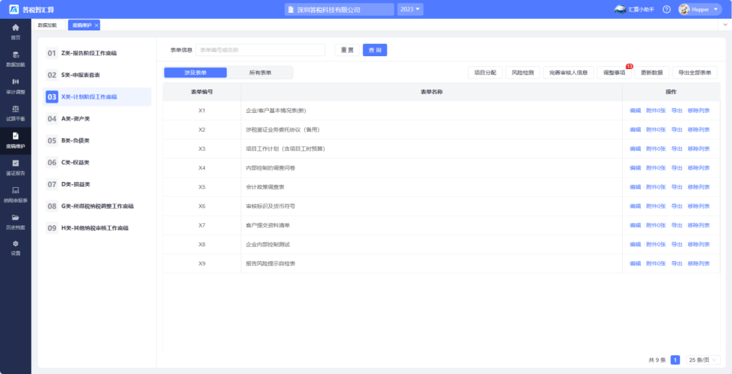Select 08 G类-所得税纳税调整工作底稿
The image size is (732, 374).
tap(97, 206)
